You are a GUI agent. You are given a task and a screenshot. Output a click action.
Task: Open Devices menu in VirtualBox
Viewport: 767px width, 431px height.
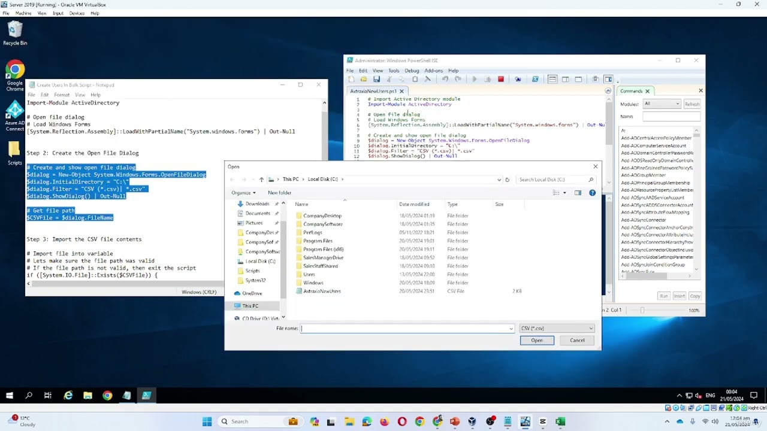(77, 13)
